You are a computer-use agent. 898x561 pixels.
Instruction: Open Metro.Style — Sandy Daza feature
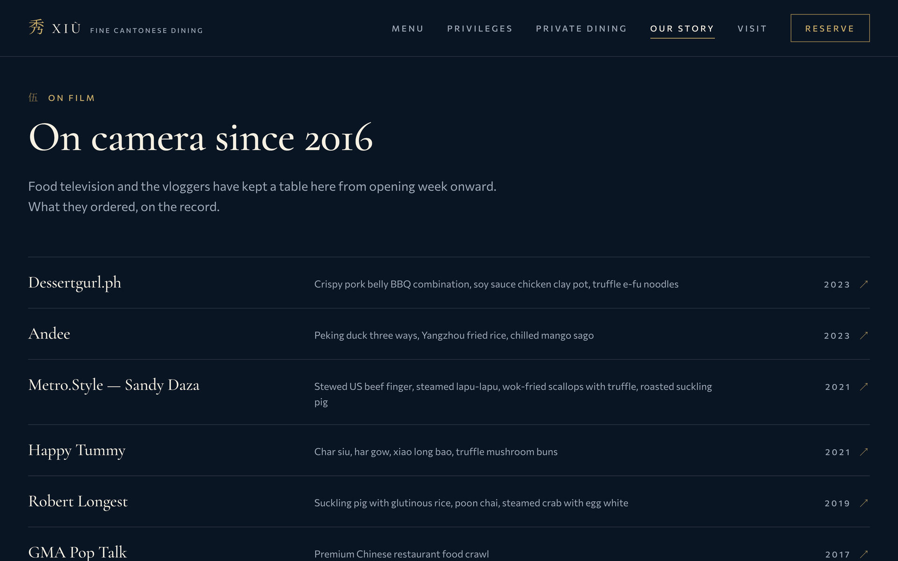pos(114,385)
